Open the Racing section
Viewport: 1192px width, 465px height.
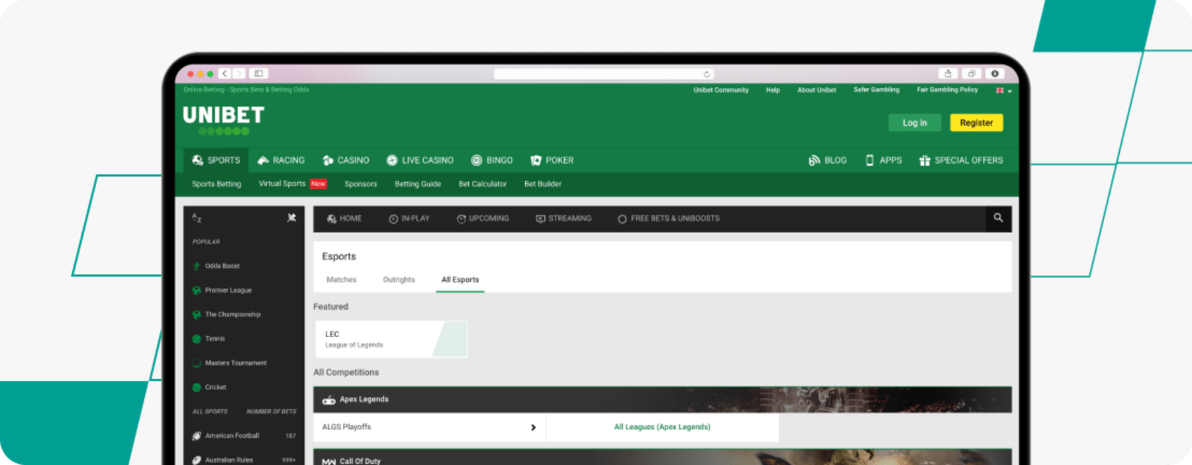281,160
